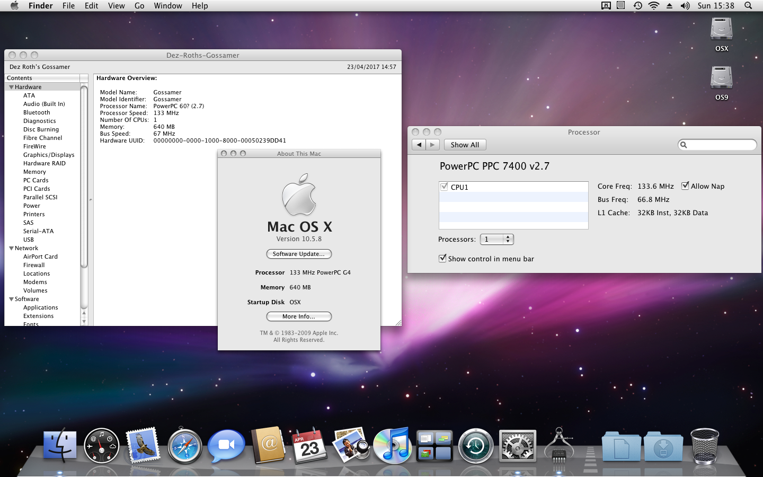Disable the Allow Nap checkbox
This screenshot has width=763, height=477.
pyautogui.click(x=685, y=186)
